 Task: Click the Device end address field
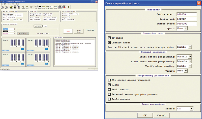tap(187, 19)
